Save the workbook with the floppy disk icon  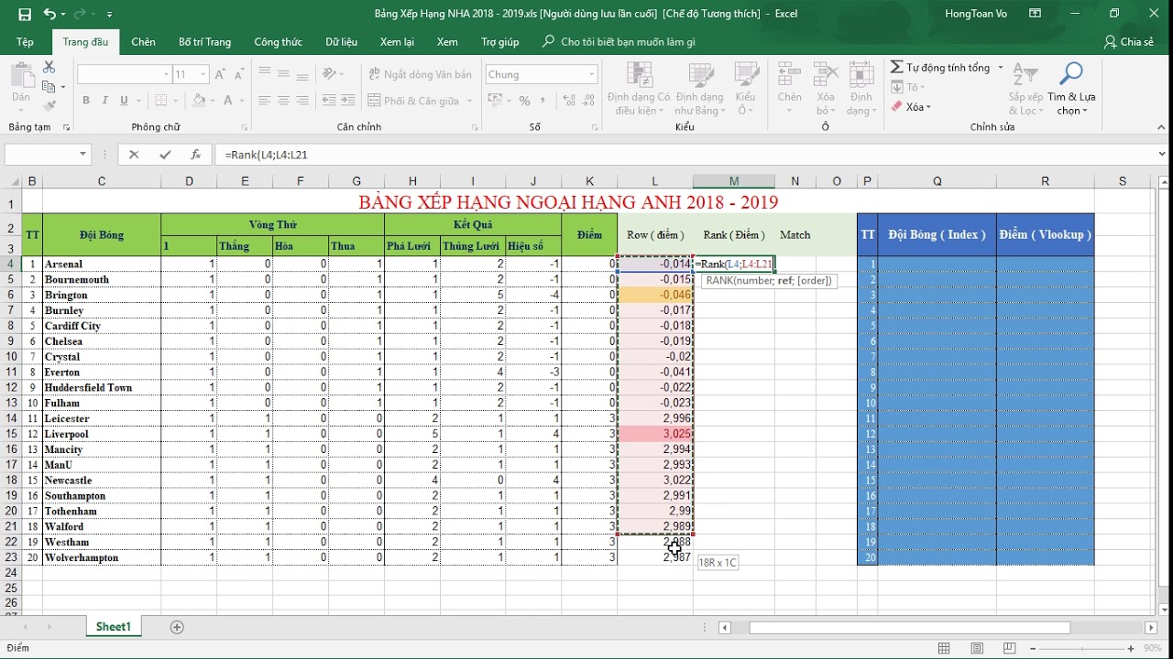point(25,14)
